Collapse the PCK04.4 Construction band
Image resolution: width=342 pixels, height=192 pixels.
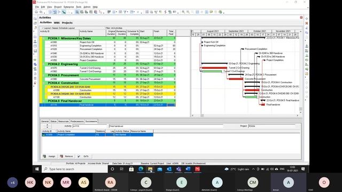pyautogui.click(x=44, y=83)
